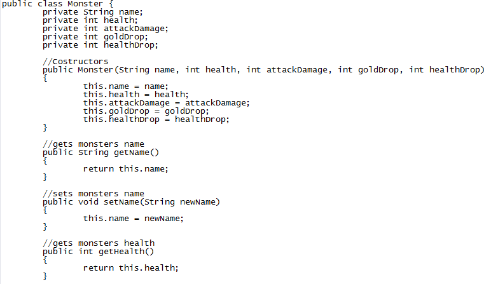Click this.goldDrop = goldDrop statement
This screenshot has width=491, height=284.
click(x=146, y=111)
